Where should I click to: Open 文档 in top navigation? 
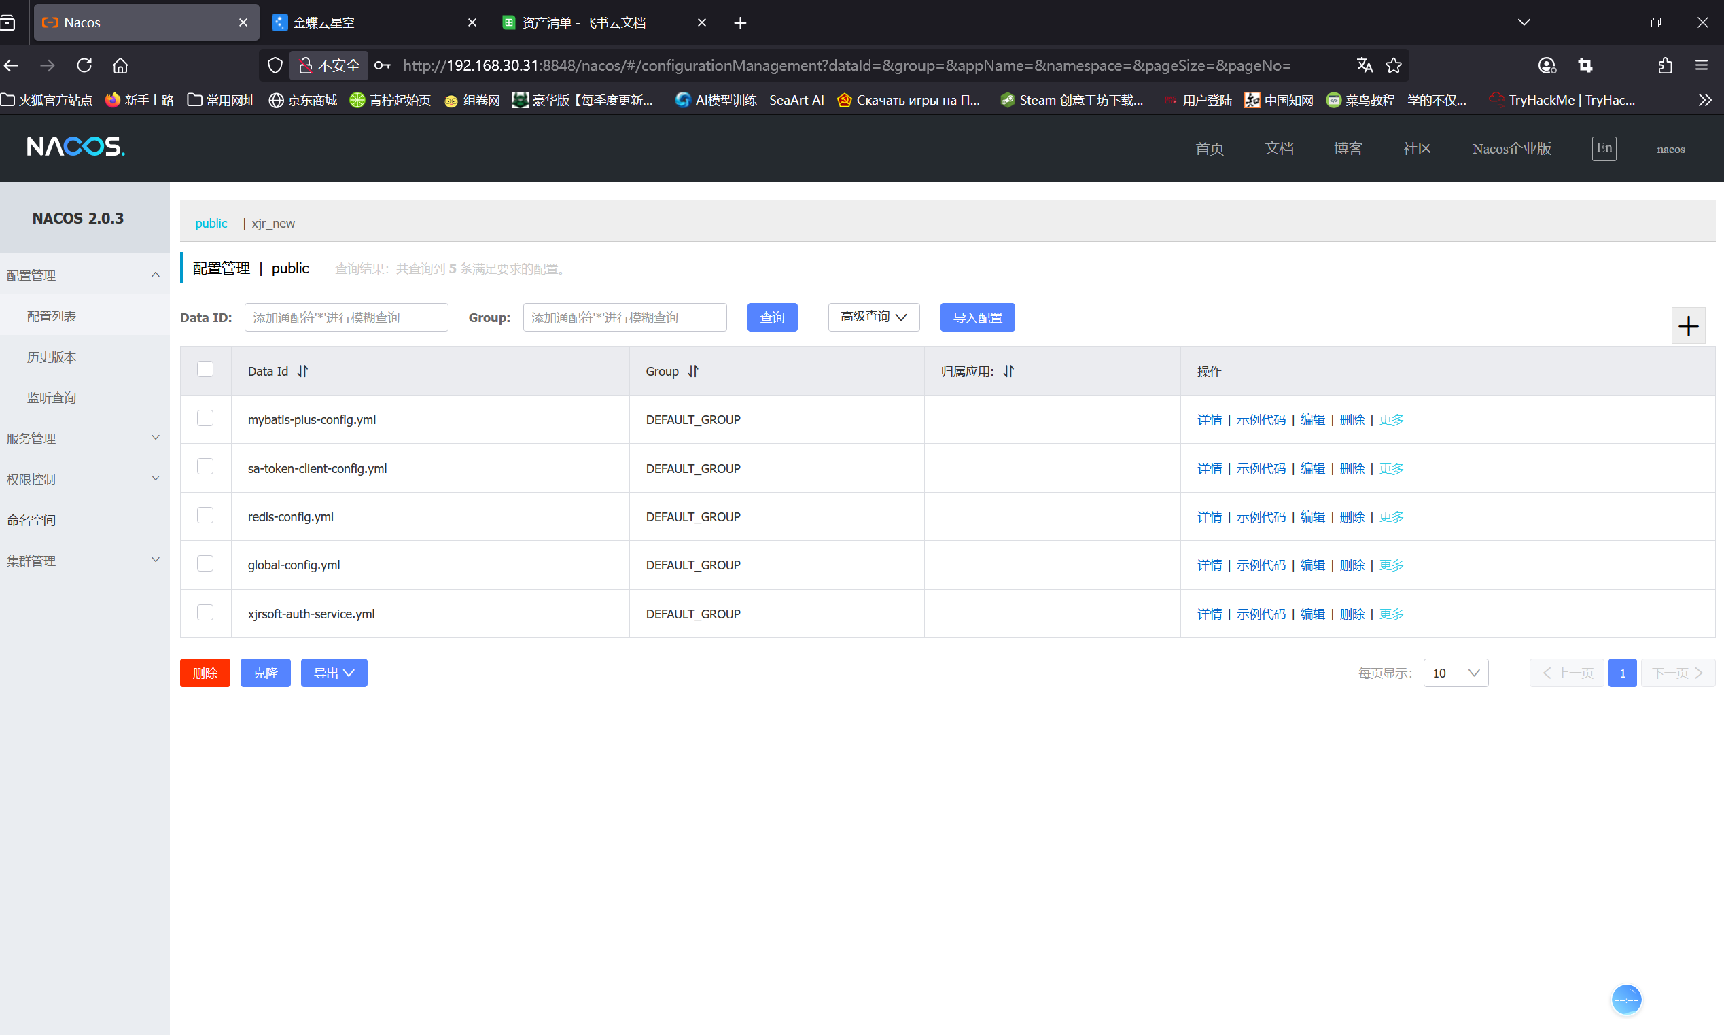tap(1279, 149)
